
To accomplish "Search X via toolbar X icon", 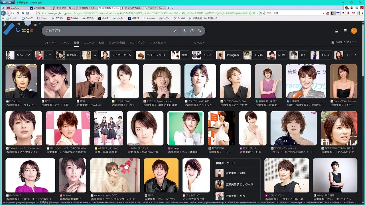I will [x=333, y=13].
